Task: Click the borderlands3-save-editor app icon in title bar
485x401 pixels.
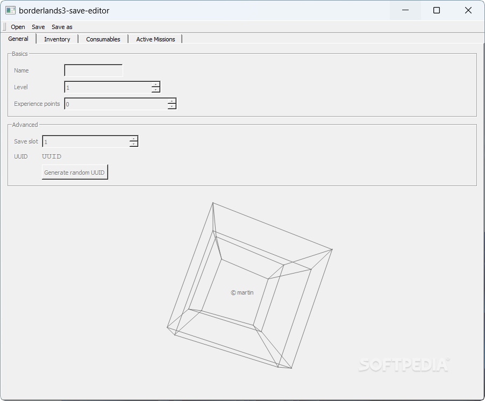Action: pos(10,10)
